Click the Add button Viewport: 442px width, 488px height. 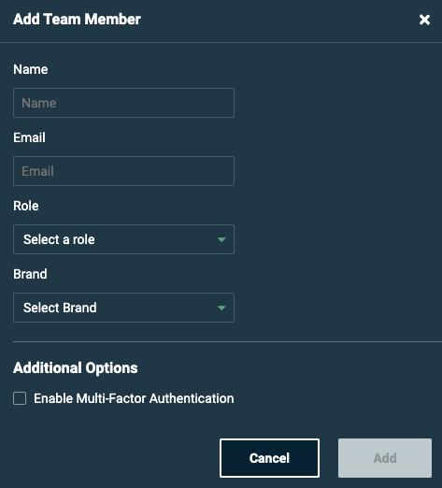coord(385,458)
